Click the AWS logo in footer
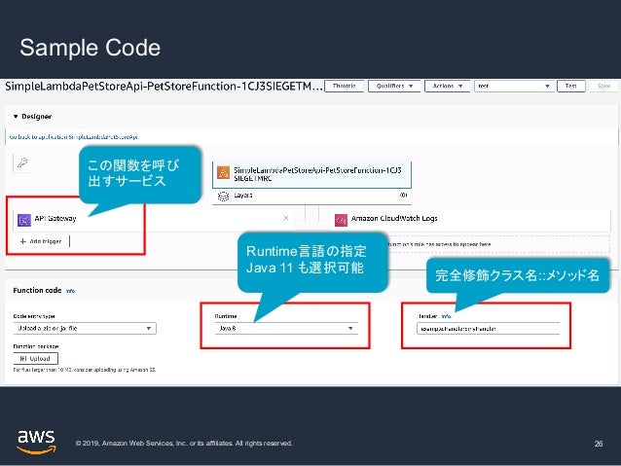 tap(36, 442)
